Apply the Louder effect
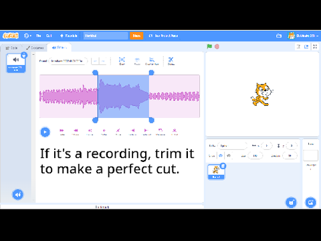 pyautogui.click(x=90, y=132)
